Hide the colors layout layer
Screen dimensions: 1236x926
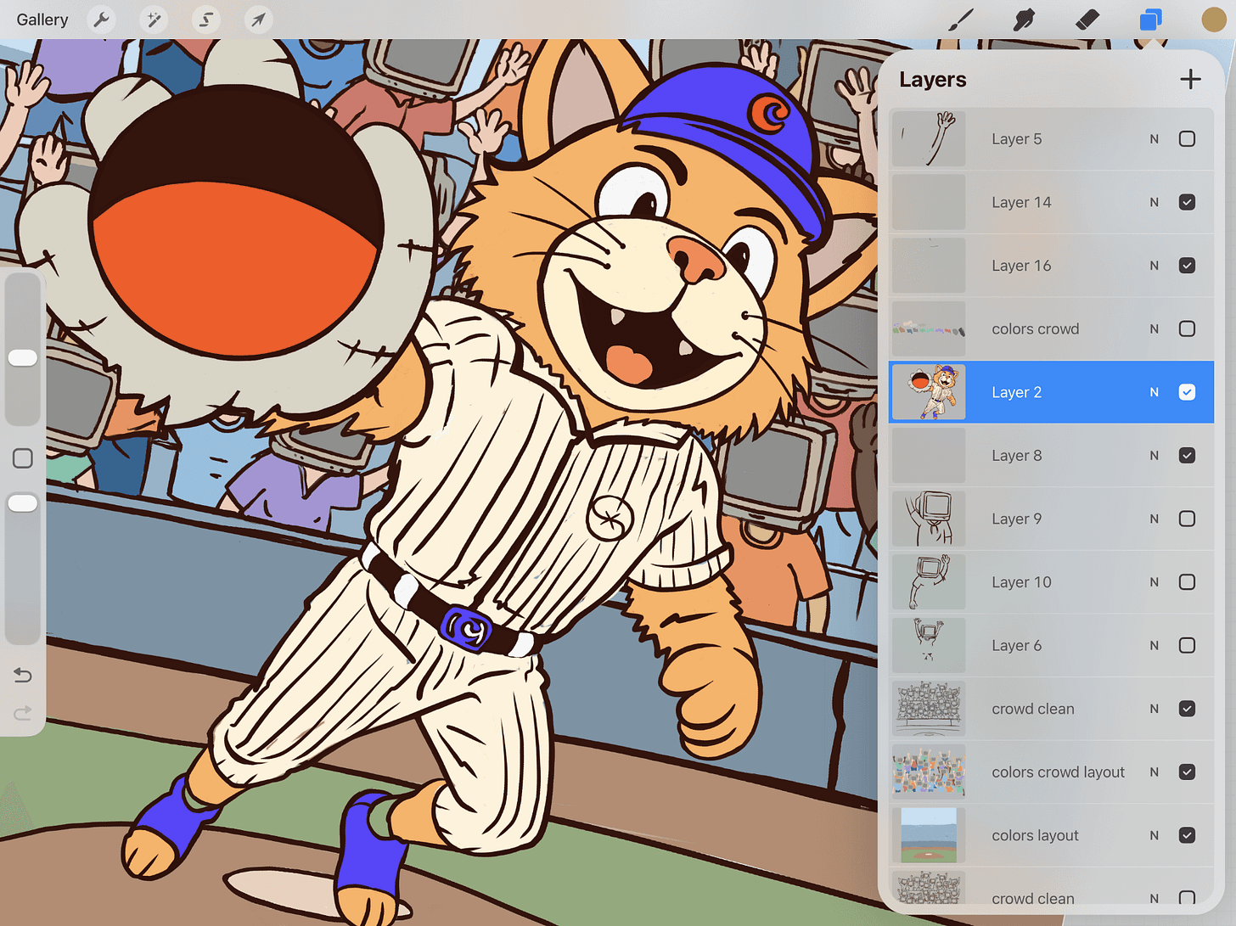pyautogui.click(x=1187, y=836)
